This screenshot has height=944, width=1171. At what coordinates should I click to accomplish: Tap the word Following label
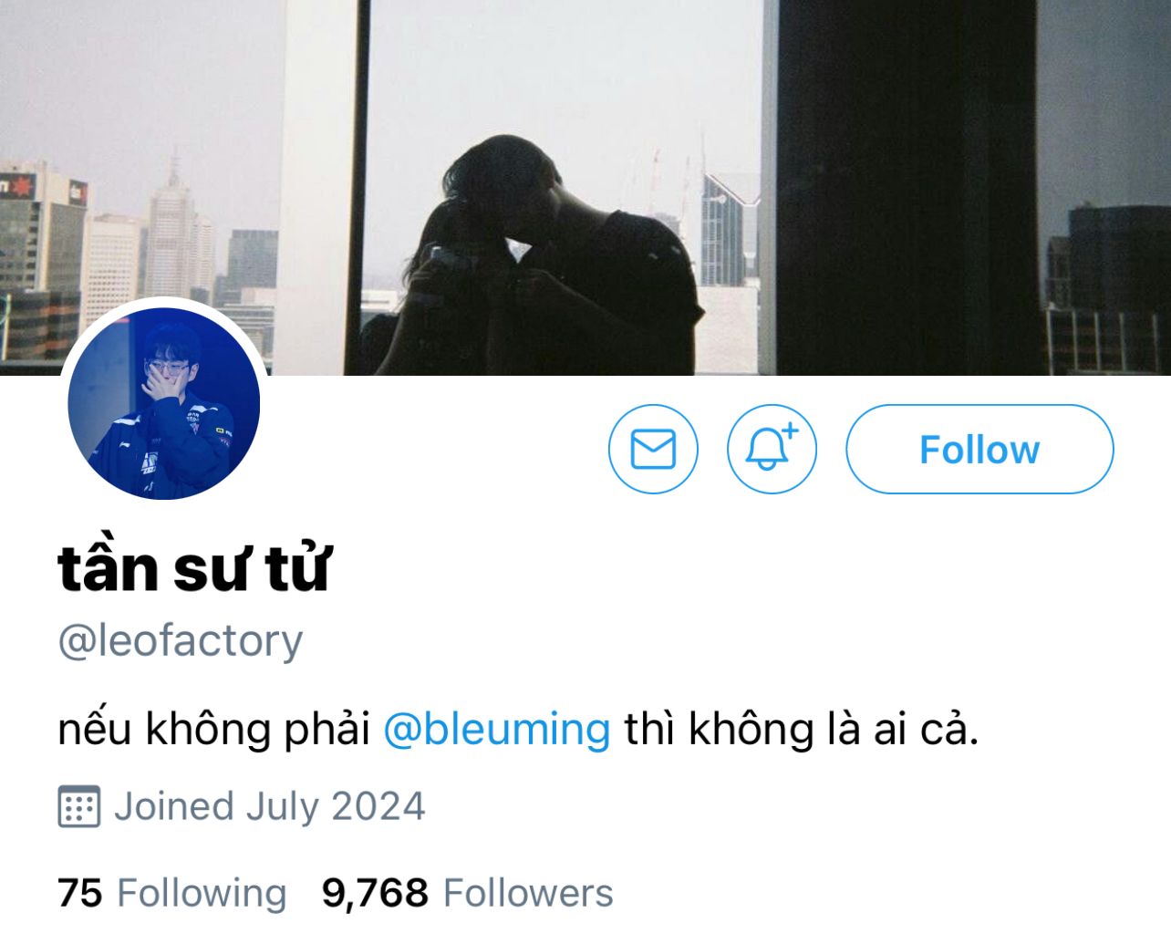(x=202, y=893)
